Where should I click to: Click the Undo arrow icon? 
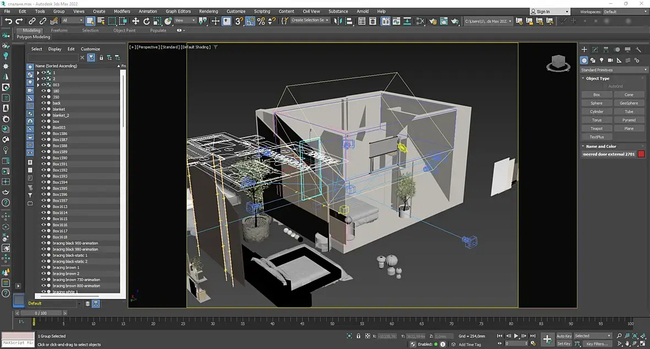(8, 21)
